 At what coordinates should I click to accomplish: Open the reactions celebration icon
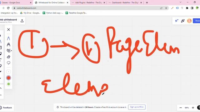coord(183,21)
